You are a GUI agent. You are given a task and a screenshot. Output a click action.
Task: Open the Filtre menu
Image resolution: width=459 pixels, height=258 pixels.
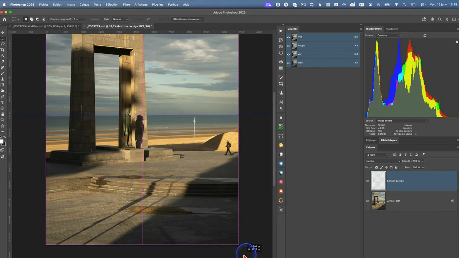coord(126,5)
